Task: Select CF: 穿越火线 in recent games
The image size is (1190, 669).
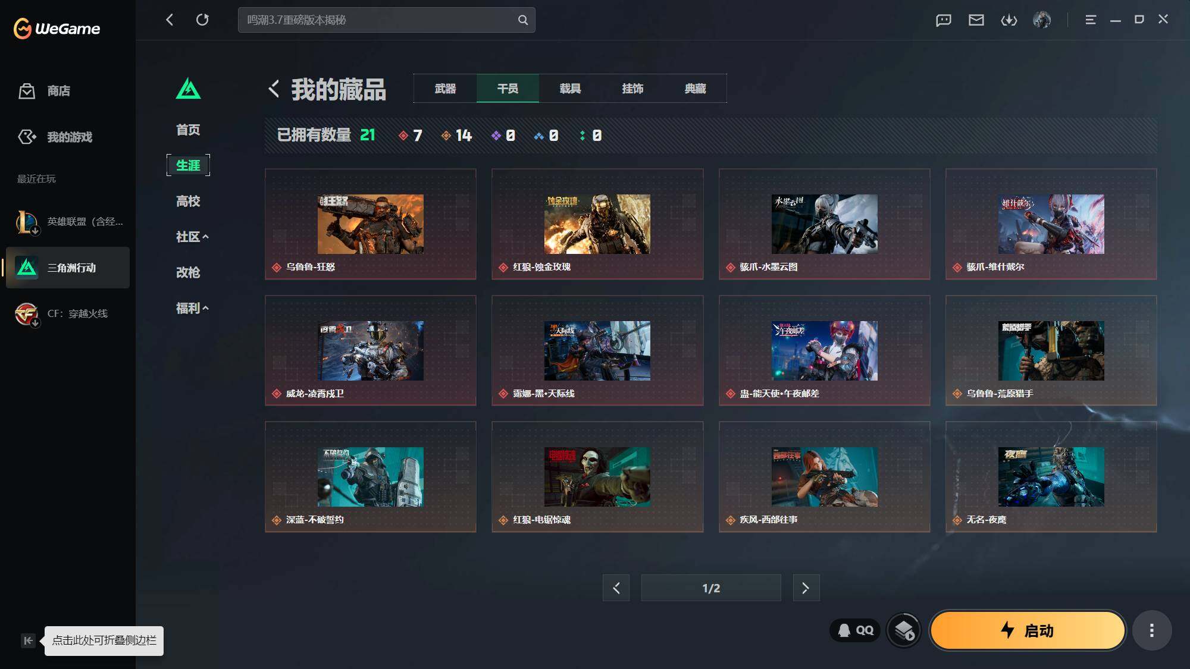Action: click(68, 313)
